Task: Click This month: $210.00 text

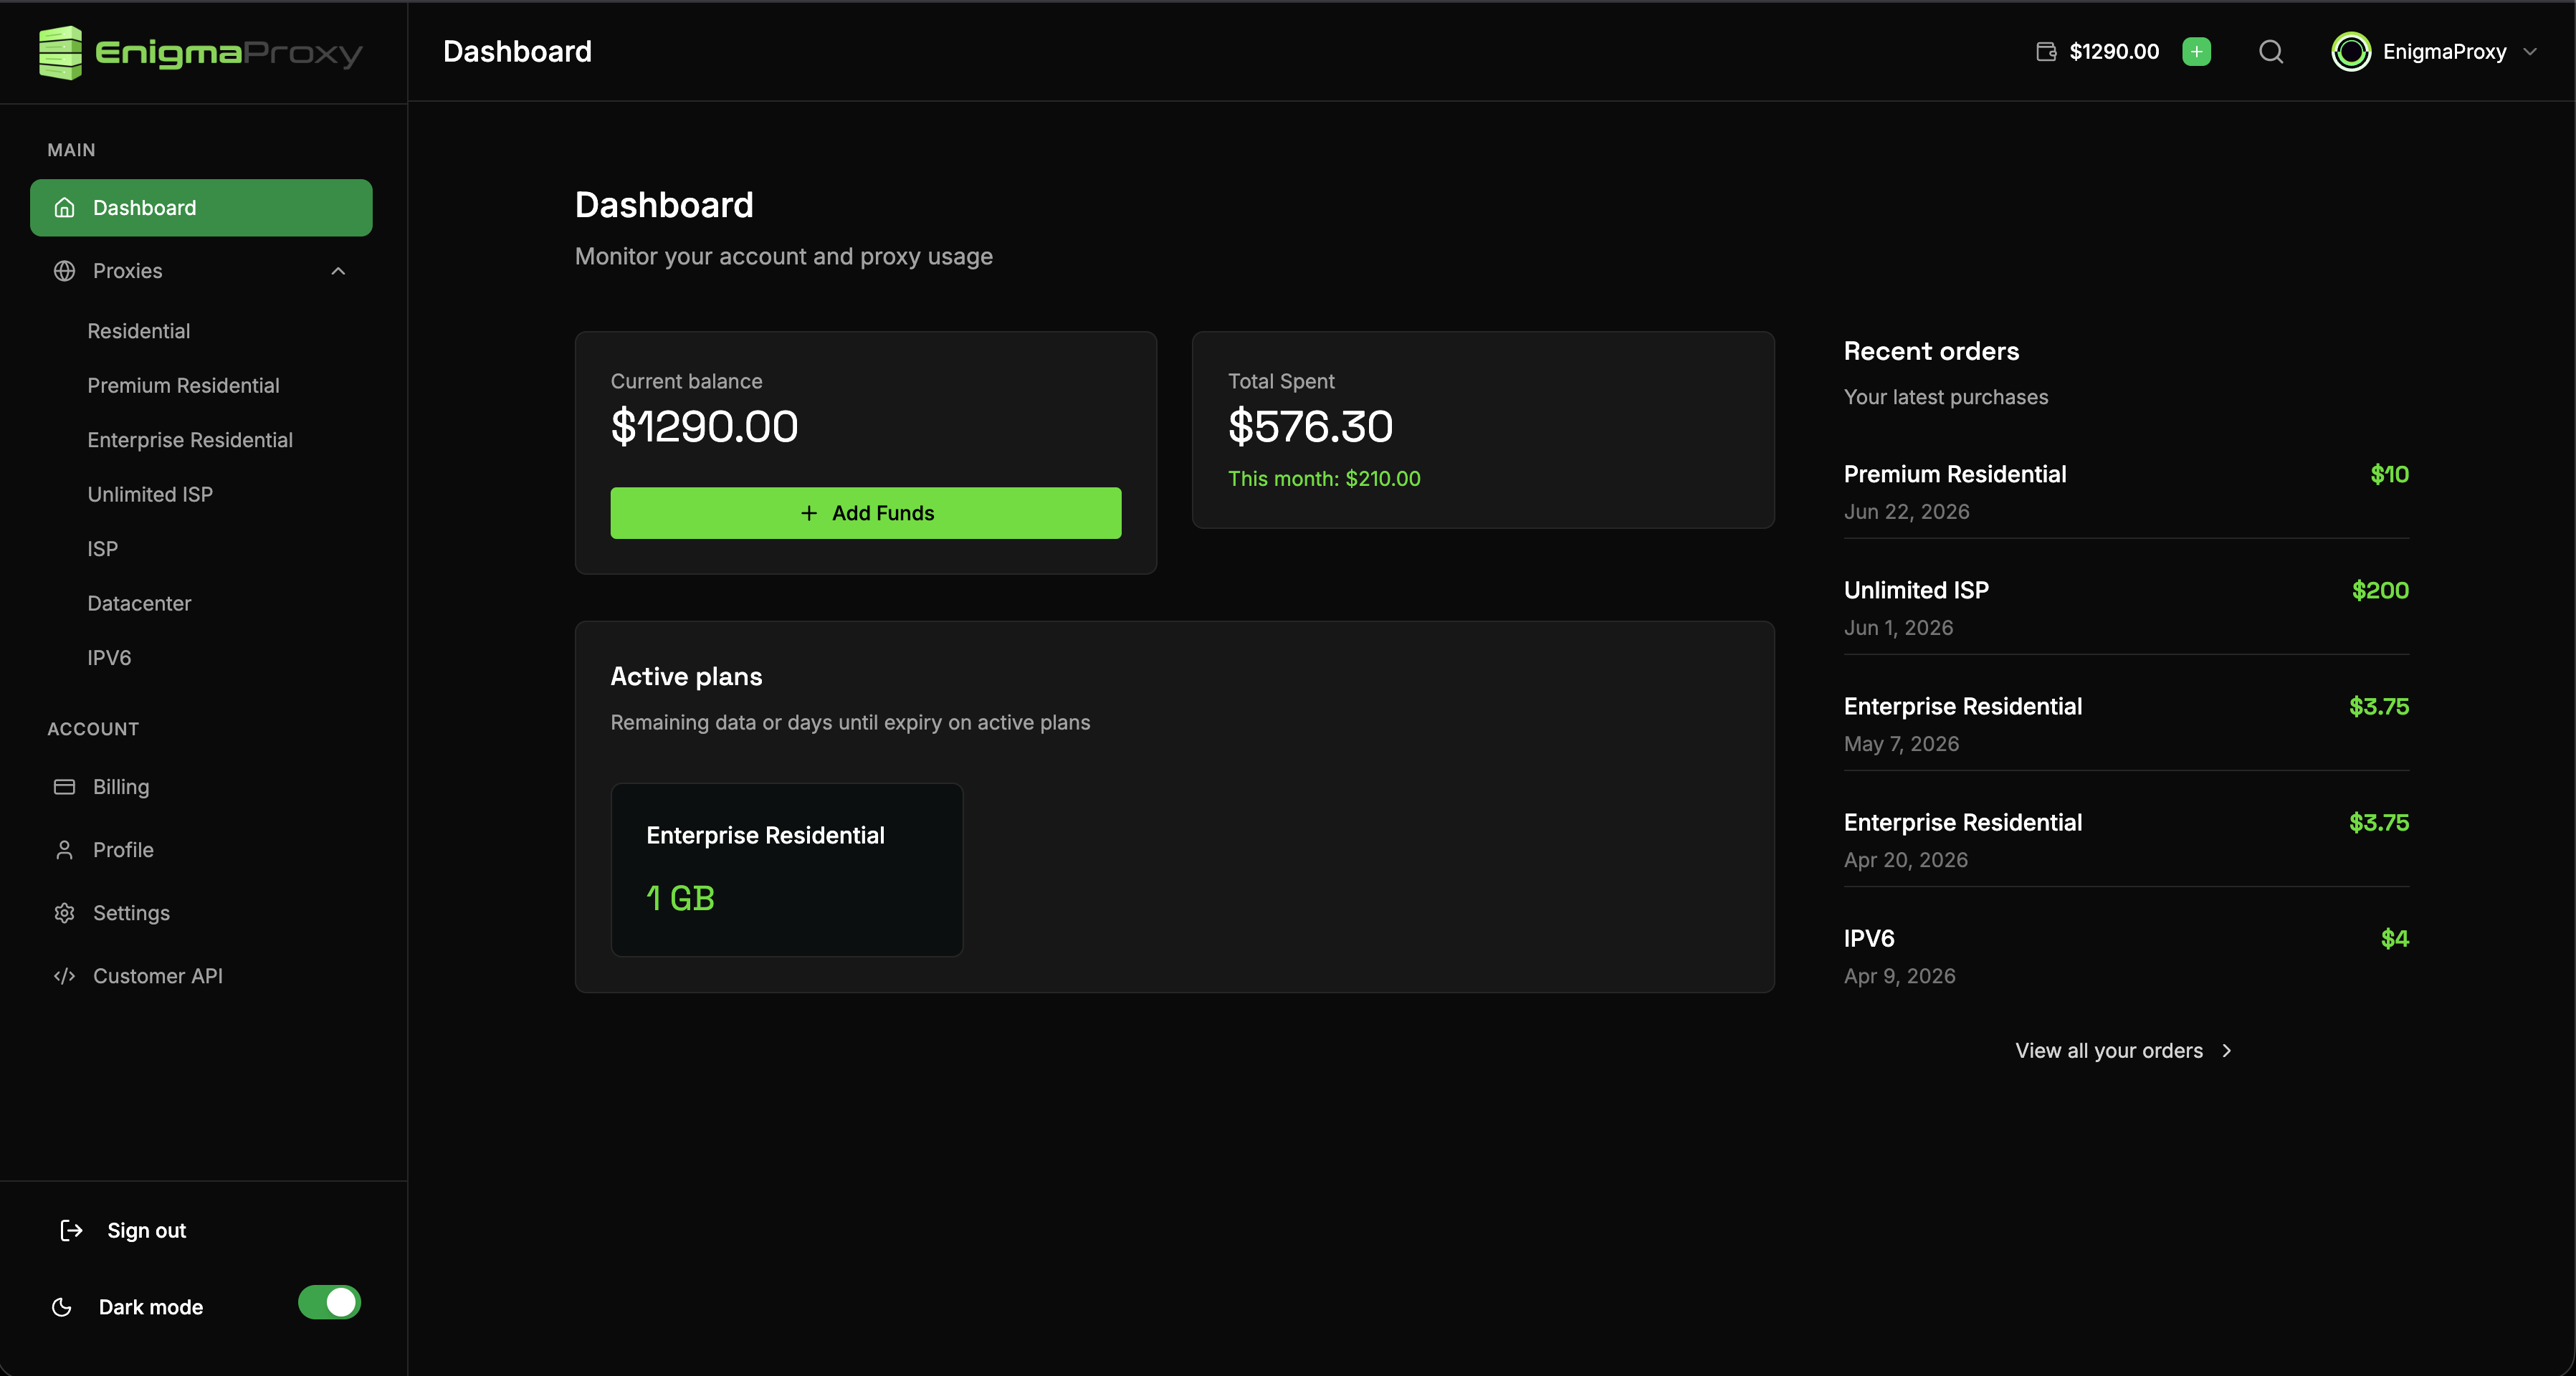Action: click(x=1324, y=479)
